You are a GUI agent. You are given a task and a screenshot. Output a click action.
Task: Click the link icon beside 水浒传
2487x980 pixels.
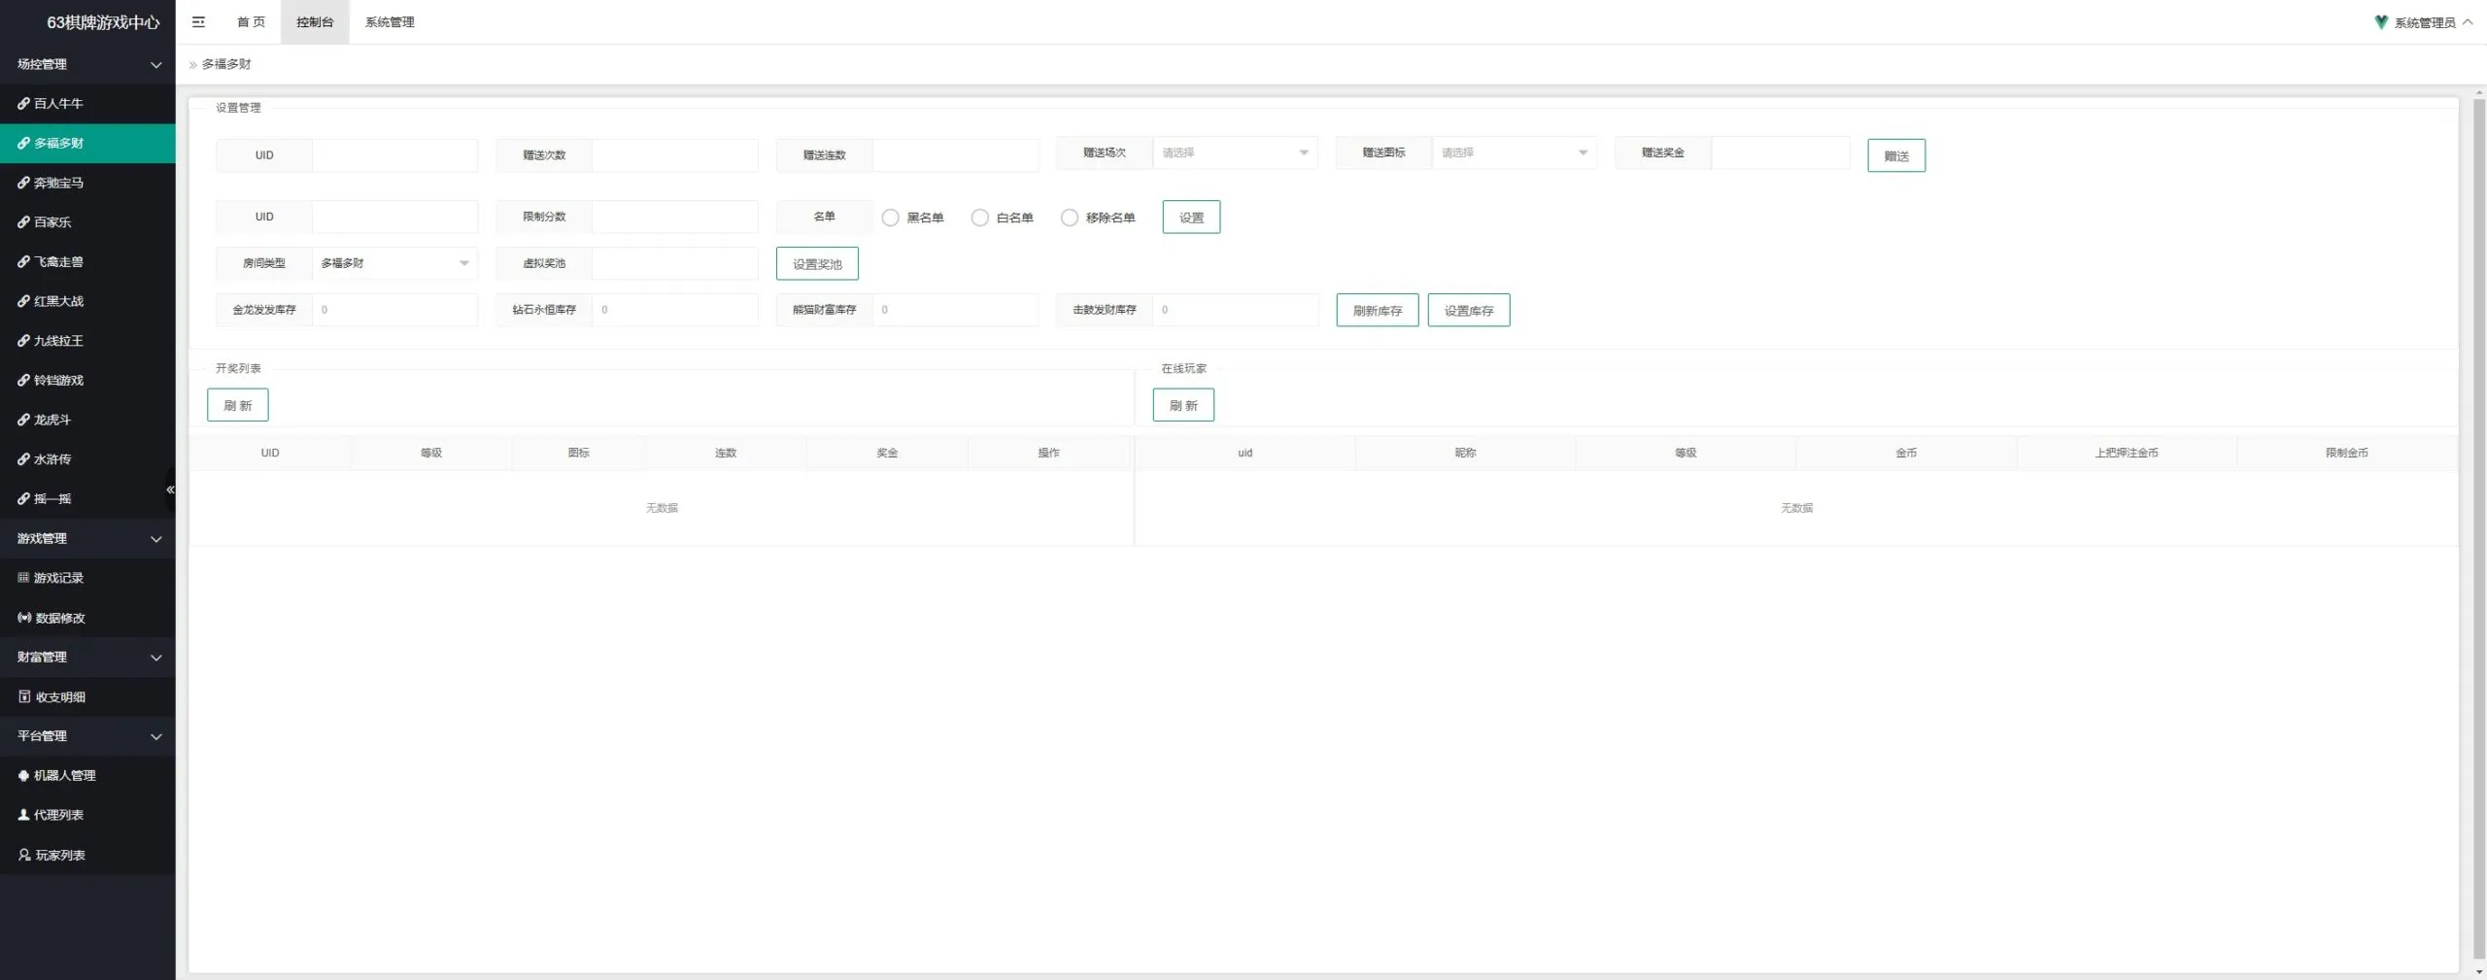coord(23,459)
